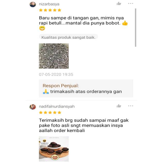Like nizarbasya's review with thumbs-up icon

tap(119, 4)
